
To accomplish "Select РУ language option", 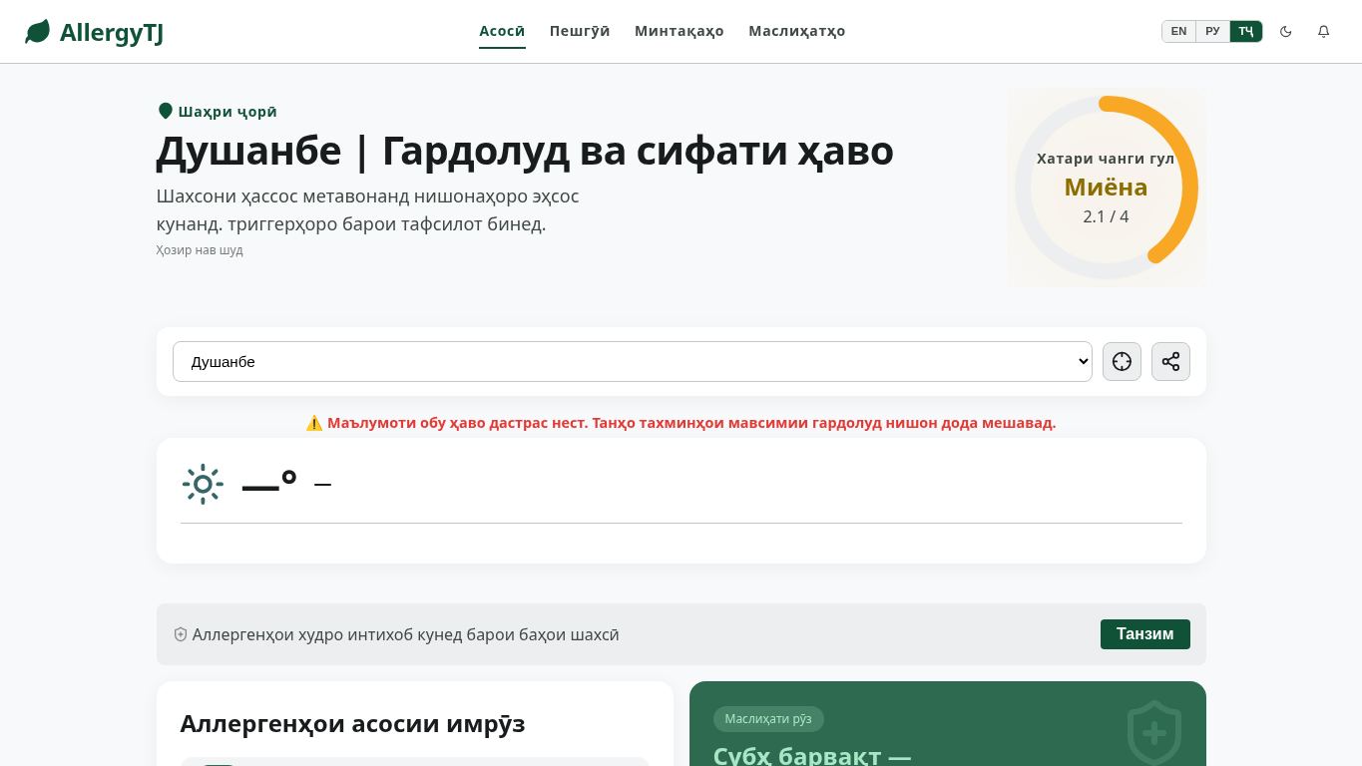I will coord(1212,31).
